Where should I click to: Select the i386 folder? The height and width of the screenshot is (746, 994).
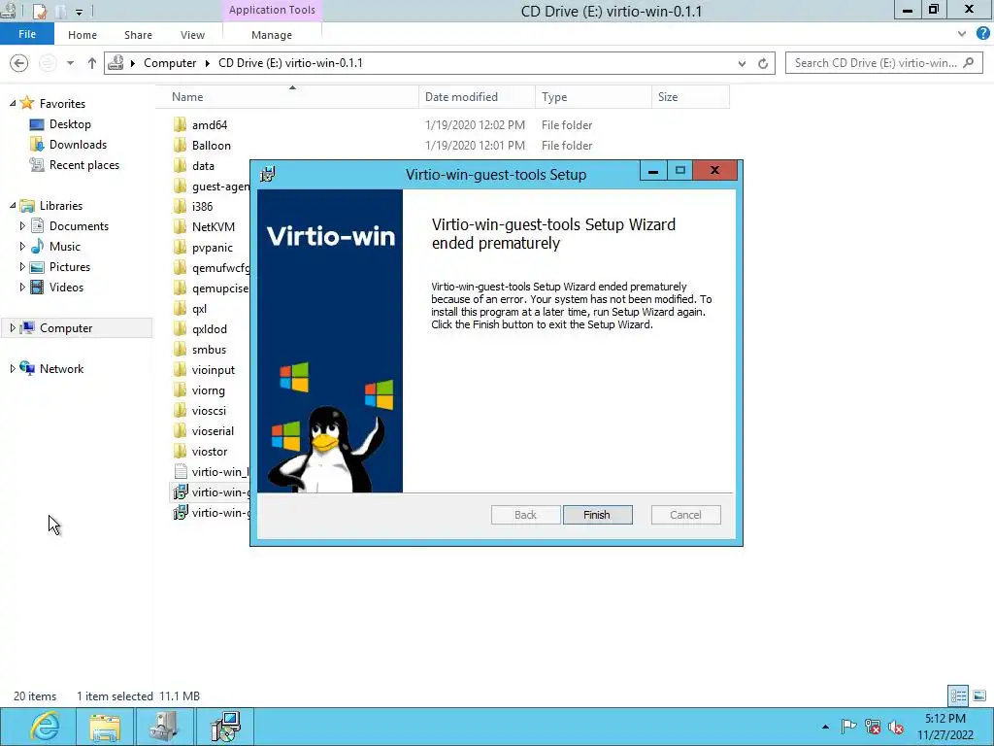point(202,206)
